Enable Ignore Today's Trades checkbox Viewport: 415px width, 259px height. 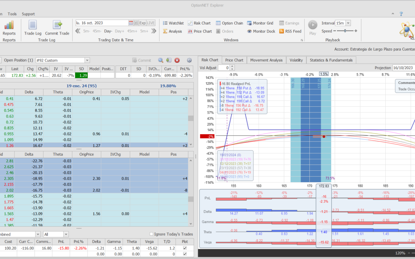tap(151, 234)
